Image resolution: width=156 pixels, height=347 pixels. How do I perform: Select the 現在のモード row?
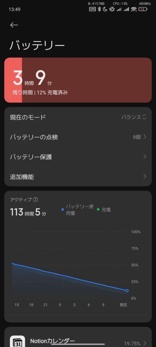[78, 117]
